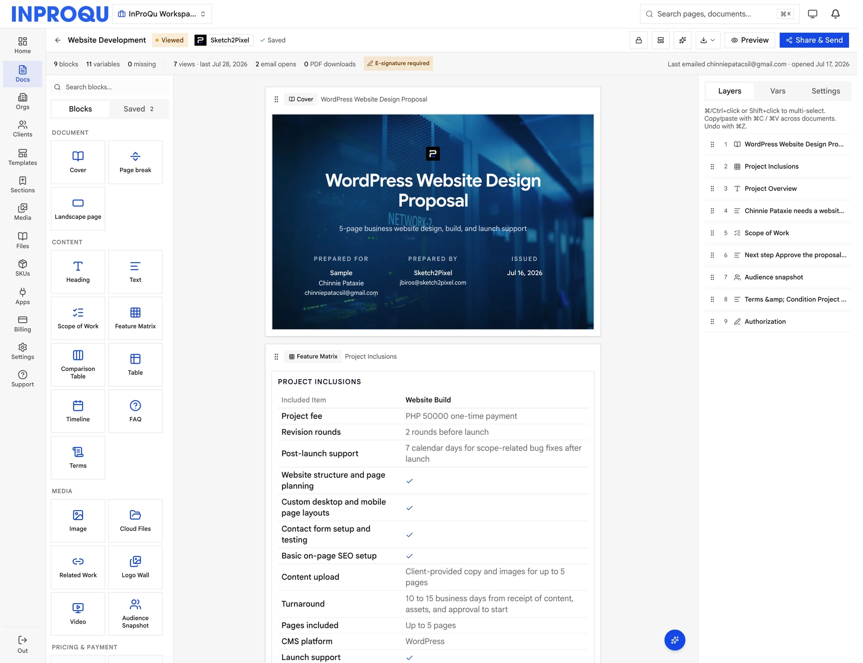
Task: Add a Text block
Action: click(x=135, y=272)
